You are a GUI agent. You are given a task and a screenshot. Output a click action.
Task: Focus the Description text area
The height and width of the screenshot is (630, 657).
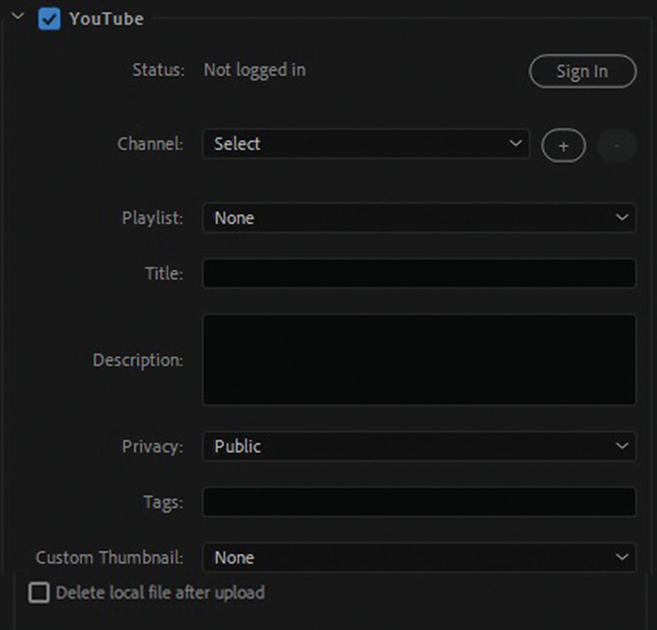pyautogui.click(x=418, y=360)
